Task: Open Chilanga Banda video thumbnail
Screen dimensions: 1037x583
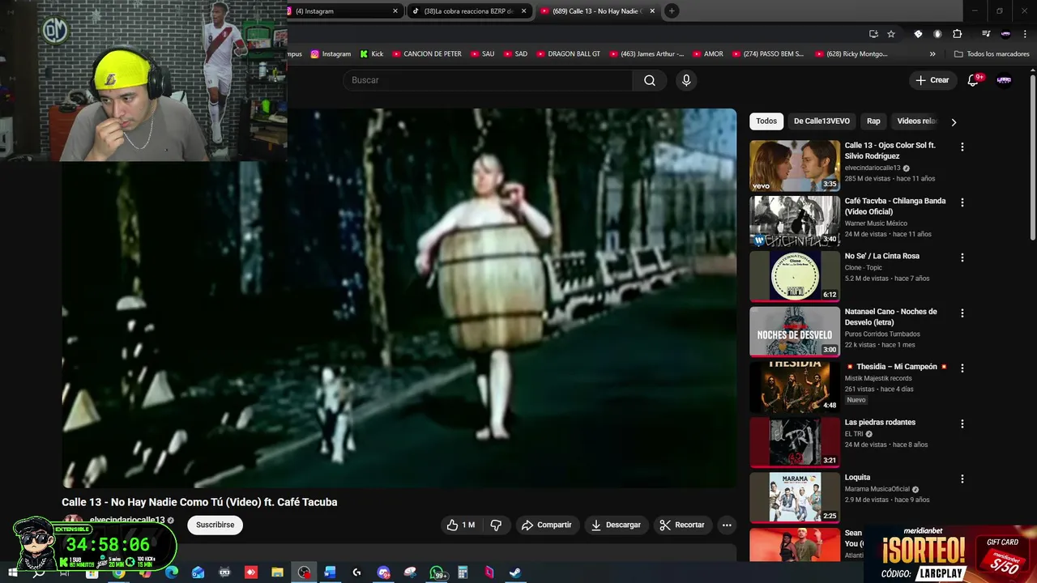Action: pyautogui.click(x=795, y=221)
